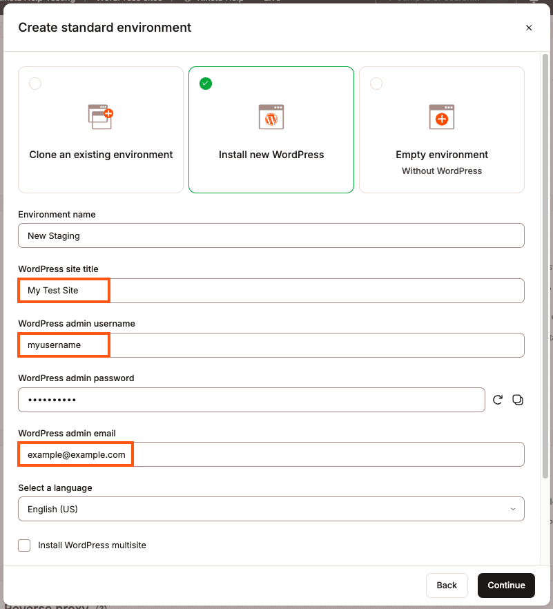This screenshot has height=609, width=553.
Task: Enable Install WordPress multisite checkbox
Action: pos(25,545)
